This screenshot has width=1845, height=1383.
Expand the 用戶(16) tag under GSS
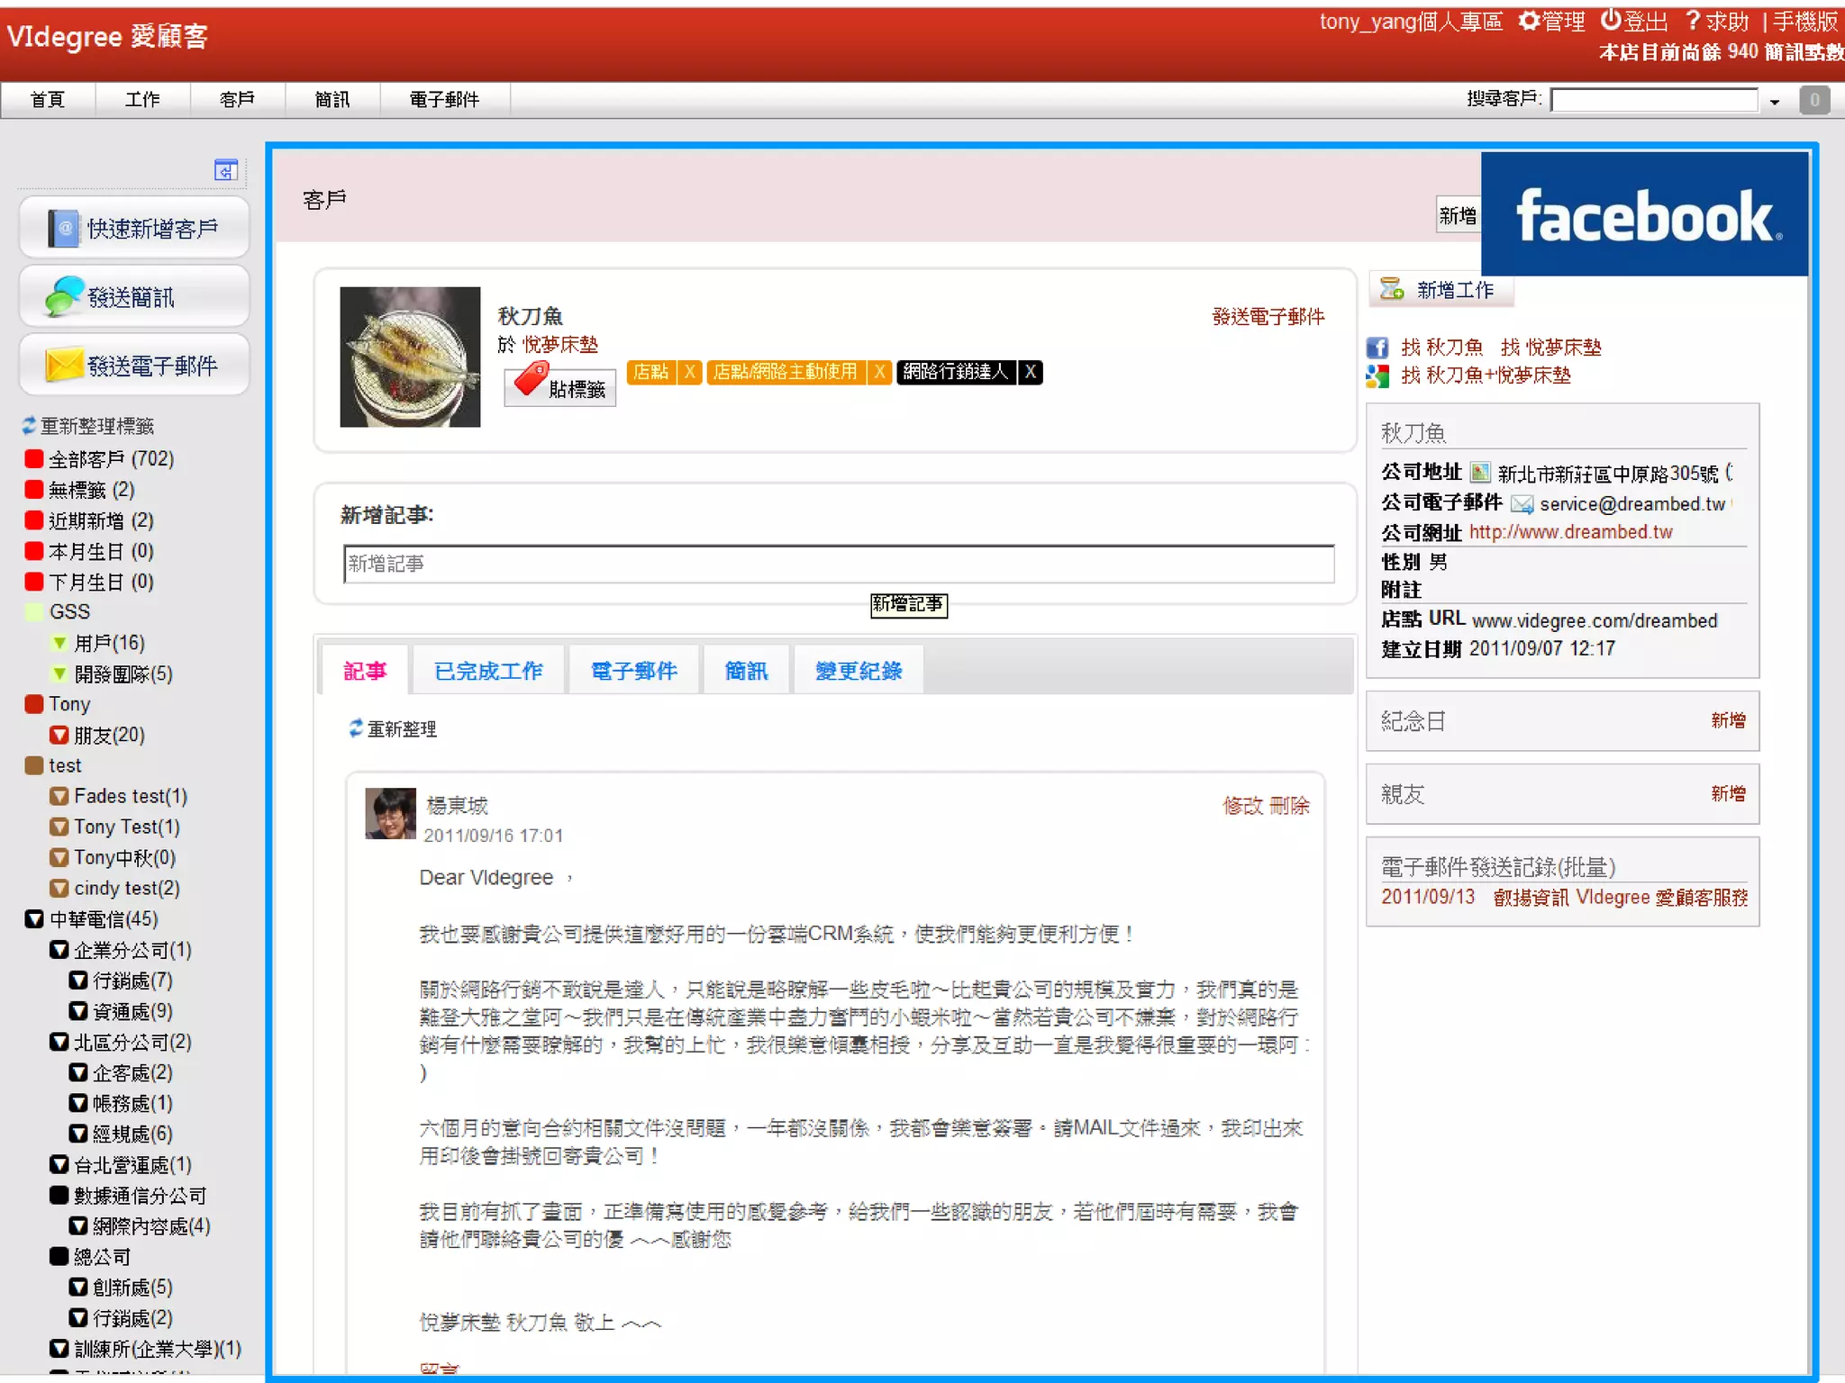[x=59, y=643]
